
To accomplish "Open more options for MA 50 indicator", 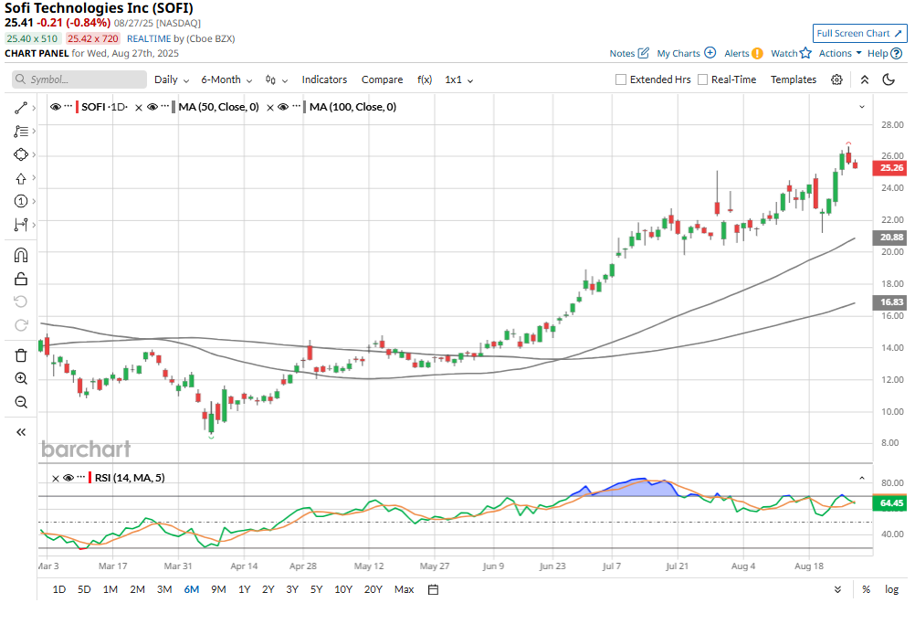I will pos(165,106).
